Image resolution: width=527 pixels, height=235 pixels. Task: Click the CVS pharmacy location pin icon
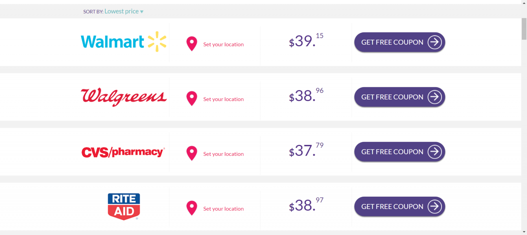(191, 153)
